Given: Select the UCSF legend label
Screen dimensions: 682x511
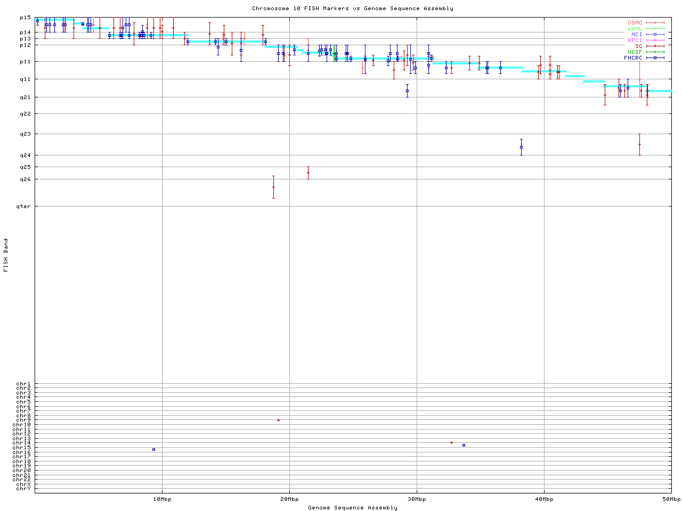Looking at the screenshot, I should tap(635, 52).
